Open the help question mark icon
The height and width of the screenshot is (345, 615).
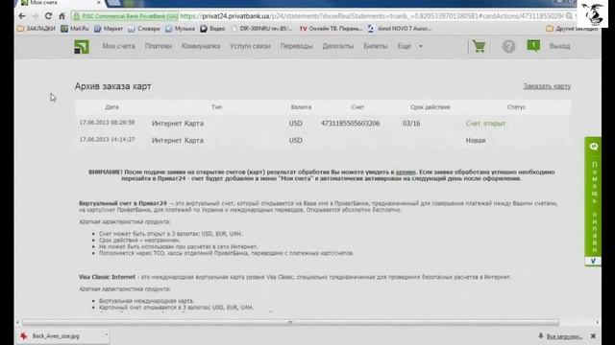pyautogui.click(x=508, y=47)
